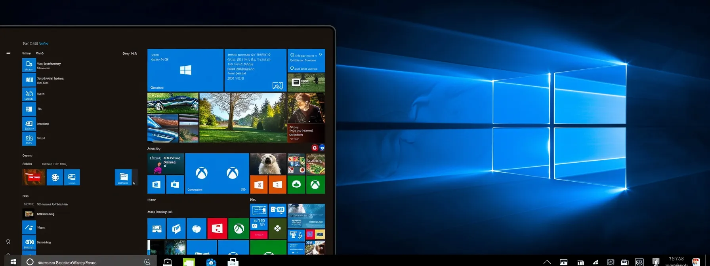Open the white printer-shaped icon on the taskbar
Viewport: 710px width, 266px height.
(233, 262)
